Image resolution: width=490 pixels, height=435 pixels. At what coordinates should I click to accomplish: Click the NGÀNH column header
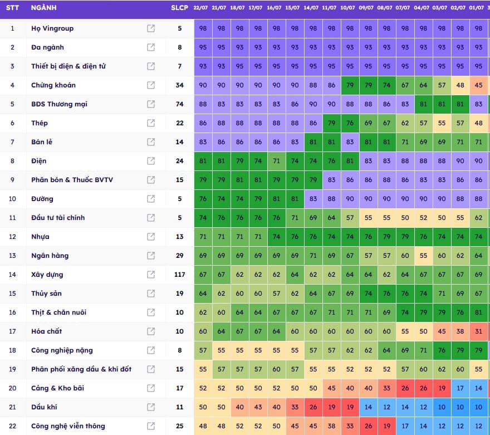(x=44, y=8)
